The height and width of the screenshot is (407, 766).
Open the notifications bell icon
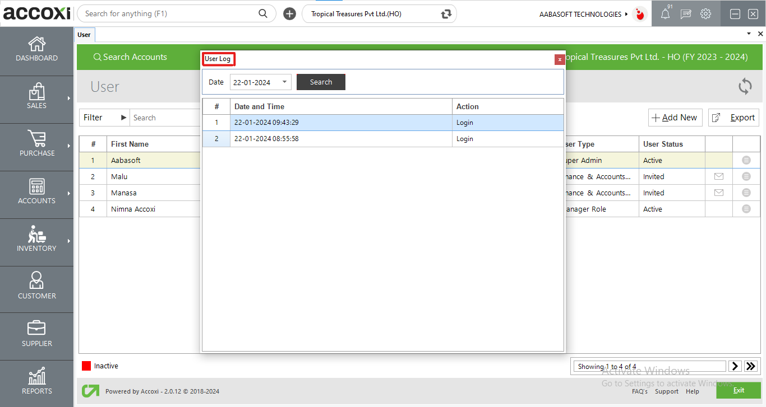665,14
